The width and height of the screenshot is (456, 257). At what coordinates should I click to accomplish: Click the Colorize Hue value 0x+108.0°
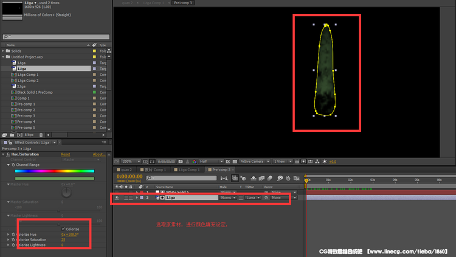pos(70,235)
